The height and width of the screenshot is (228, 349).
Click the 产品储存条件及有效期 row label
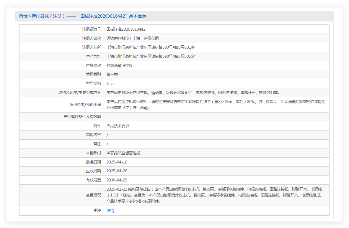[82, 117]
